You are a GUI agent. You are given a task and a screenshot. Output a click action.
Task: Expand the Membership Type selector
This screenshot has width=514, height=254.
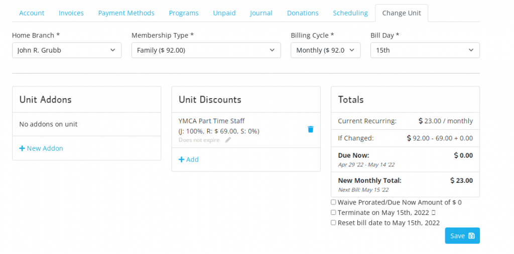click(x=206, y=51)
